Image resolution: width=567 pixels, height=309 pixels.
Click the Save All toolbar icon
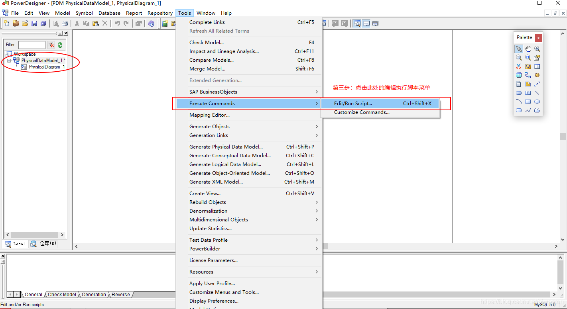coord(43,23)
